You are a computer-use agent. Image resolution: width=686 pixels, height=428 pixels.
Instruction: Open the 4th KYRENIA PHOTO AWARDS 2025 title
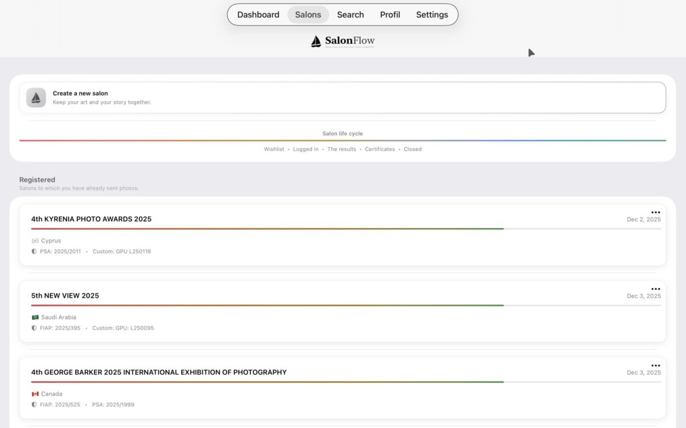tap(91, 219)
